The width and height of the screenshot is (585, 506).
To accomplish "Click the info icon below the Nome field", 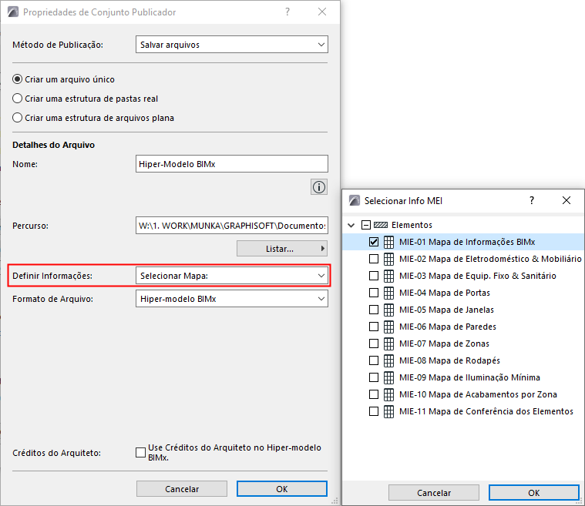I will pyautogui.click(x=318, y=187).
